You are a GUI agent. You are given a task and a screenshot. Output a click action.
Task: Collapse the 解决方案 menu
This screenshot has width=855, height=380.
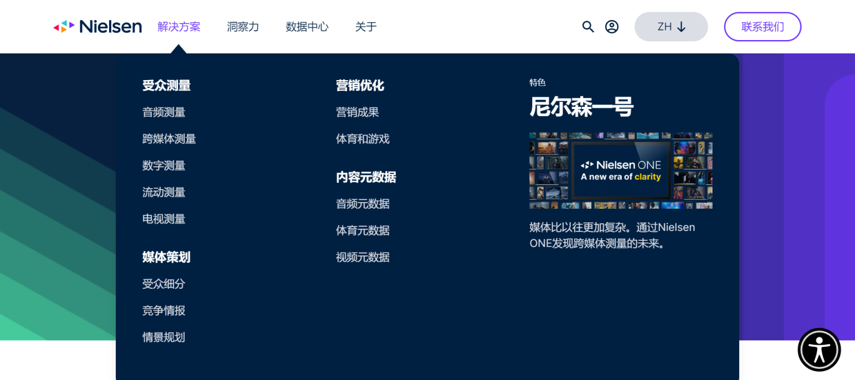tap(179, 27)
